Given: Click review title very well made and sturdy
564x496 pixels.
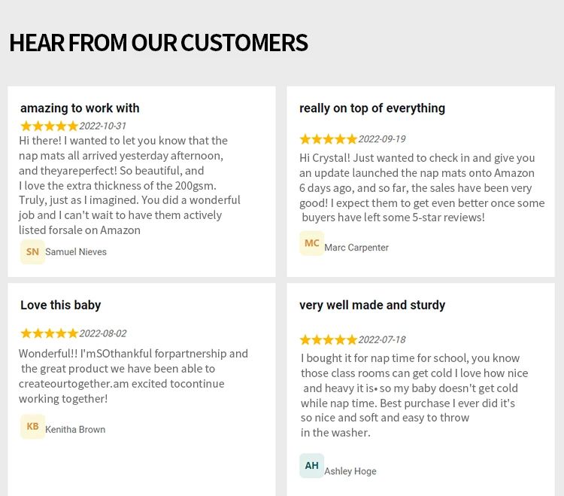Looking at the screenshot, I should click(372, 305).
